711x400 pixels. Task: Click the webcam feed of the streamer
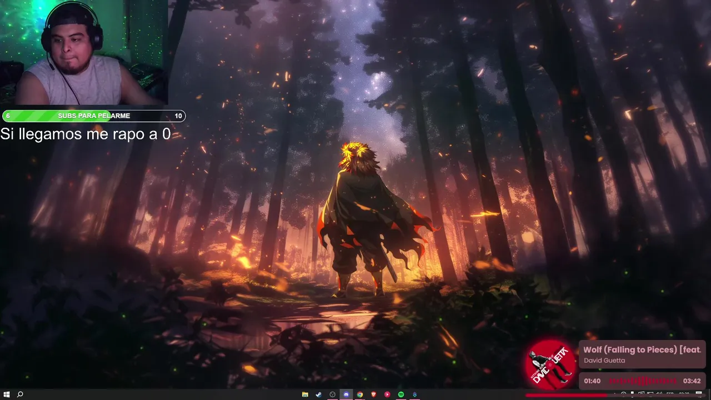click(x=83, y=53)
